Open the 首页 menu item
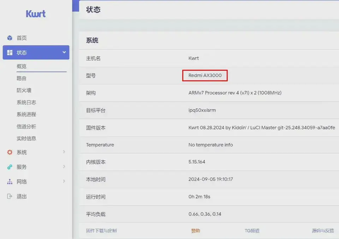Image resolution: width=339 pixels, height=239 pixels. 22,38
